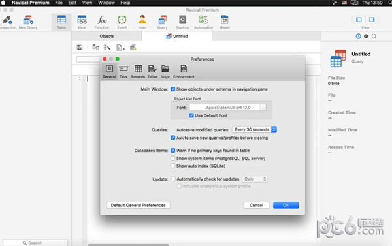Click the Event toolbar icon
This screenshot has width=392, height=246.
(x=122, y=22)
